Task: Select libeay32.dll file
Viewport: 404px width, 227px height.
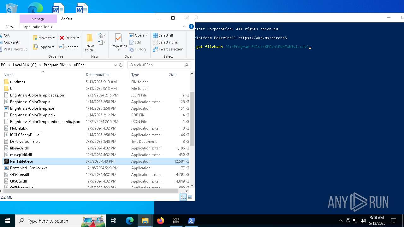Action: (19, 148)
